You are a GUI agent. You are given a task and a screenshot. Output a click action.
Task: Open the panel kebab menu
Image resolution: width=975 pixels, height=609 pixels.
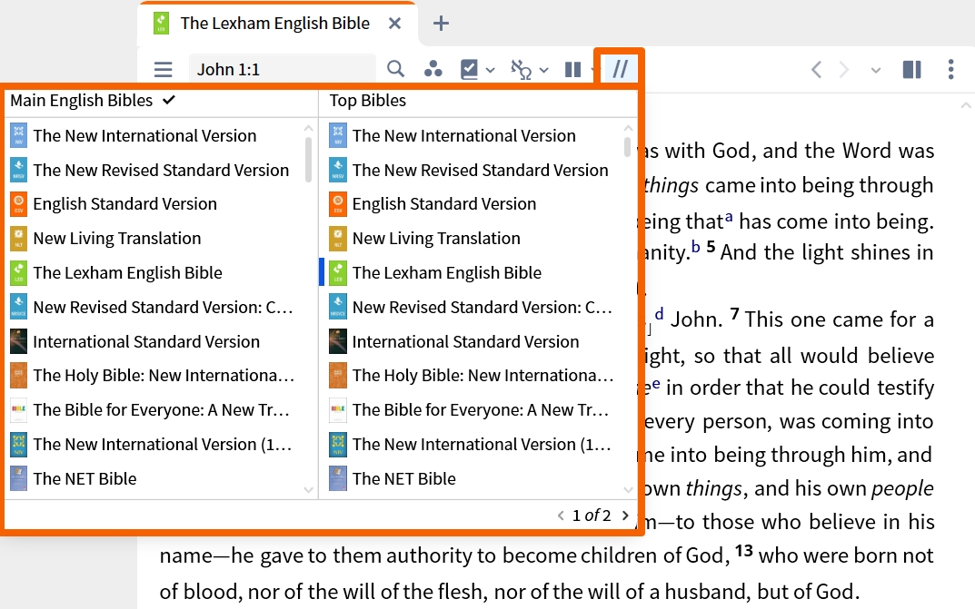[950, 69]
